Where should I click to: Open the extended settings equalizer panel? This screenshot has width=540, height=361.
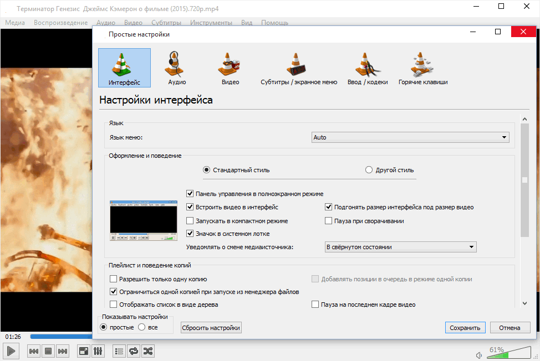pos(98,350)
